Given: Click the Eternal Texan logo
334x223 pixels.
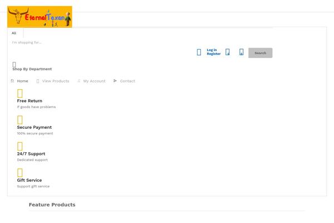Looking at the screenshot, I should pos(40,17).
